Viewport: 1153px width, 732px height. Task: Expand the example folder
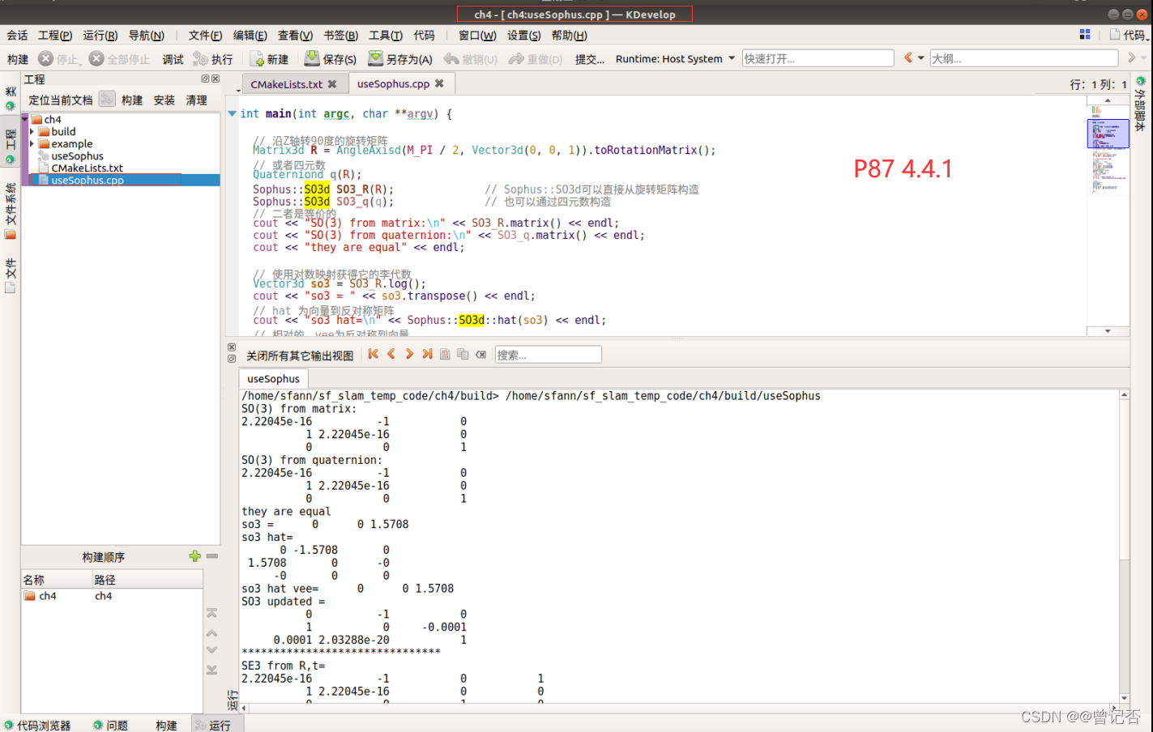(32, 143)
